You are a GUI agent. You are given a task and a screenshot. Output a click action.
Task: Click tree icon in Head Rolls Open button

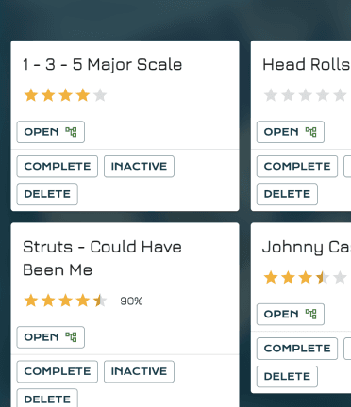tap(311, 132)
